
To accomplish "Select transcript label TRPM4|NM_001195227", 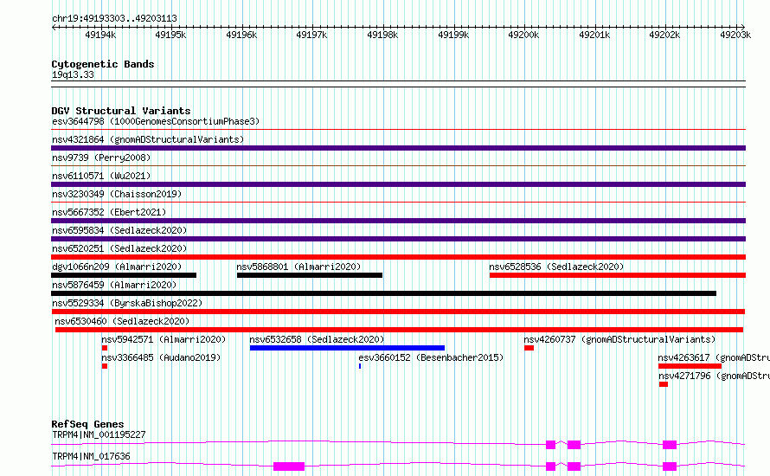I will tap(99, 434).
